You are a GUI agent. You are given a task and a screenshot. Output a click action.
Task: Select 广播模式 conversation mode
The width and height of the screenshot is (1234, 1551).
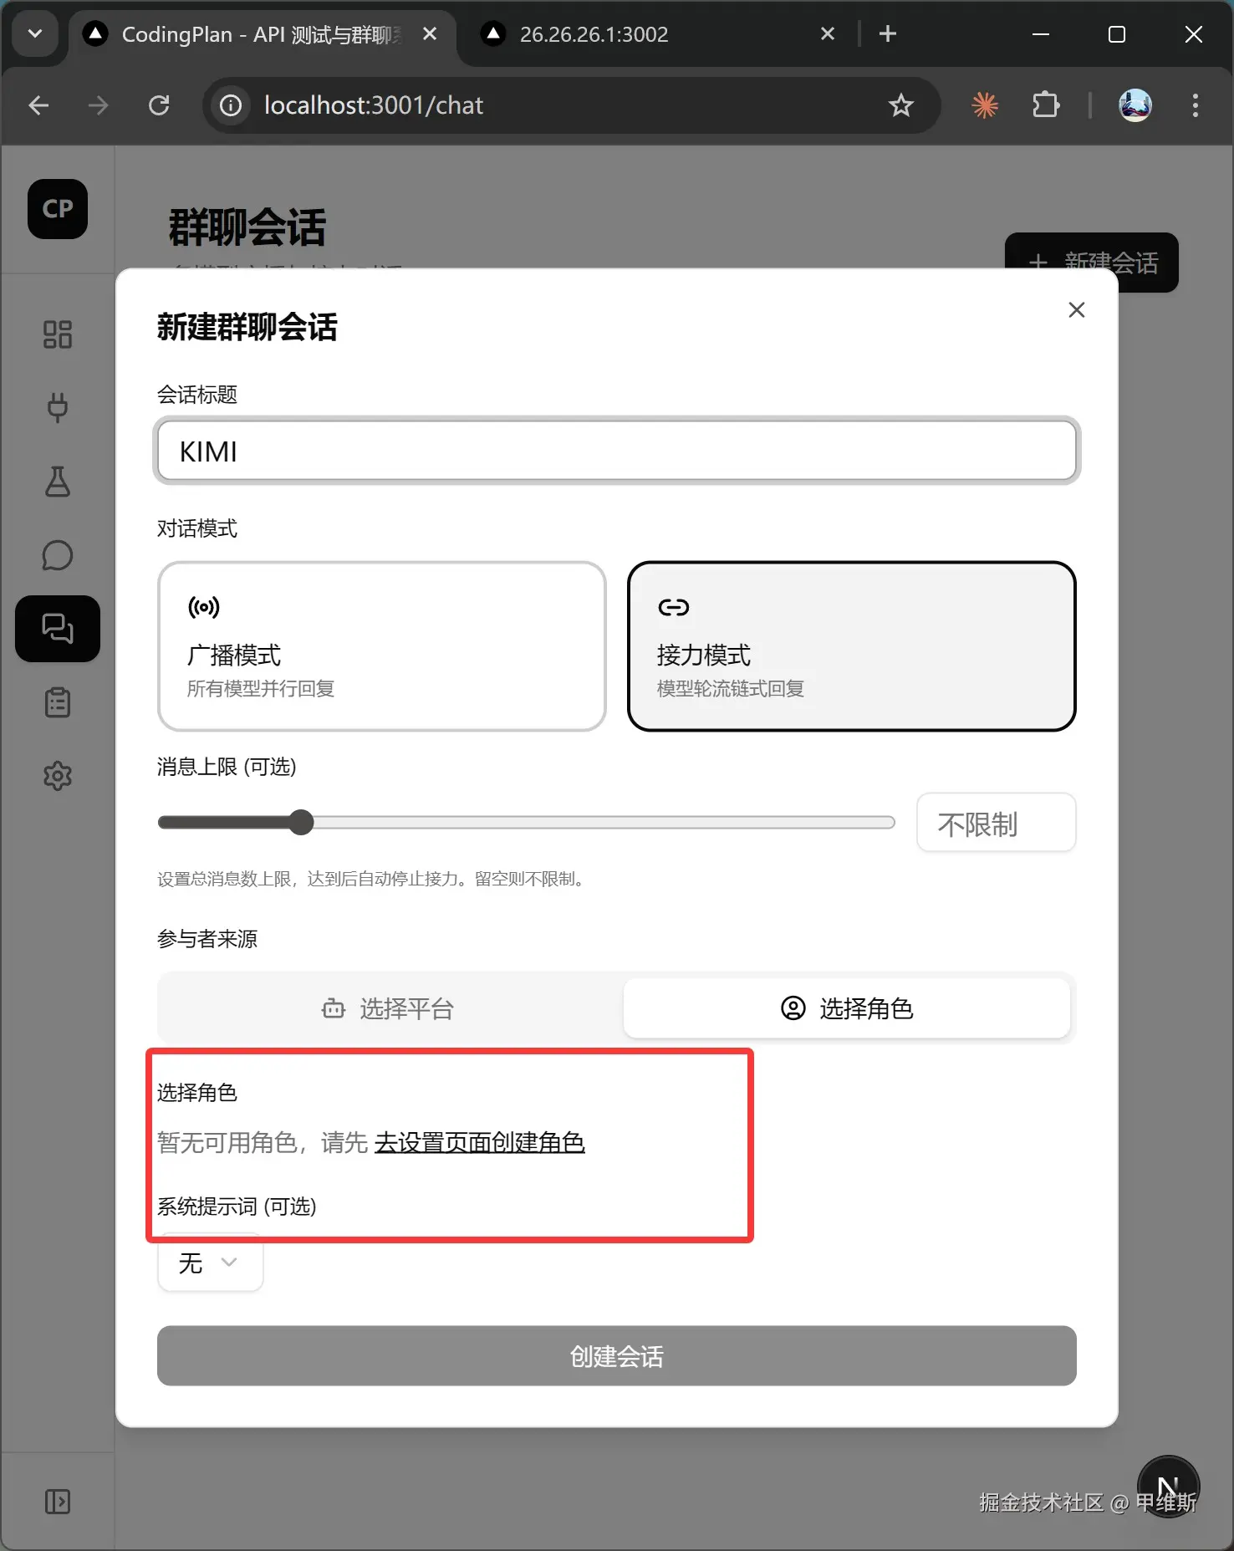[x=381, y=646]
